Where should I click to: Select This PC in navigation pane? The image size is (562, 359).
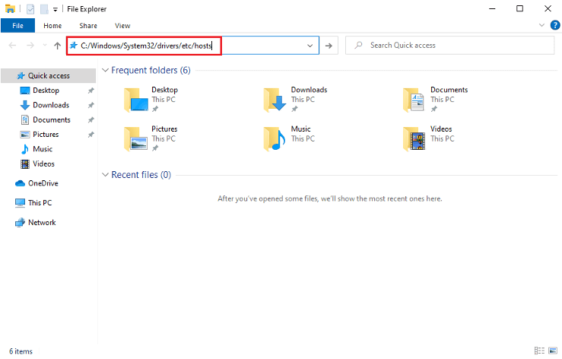coord(40,203)
